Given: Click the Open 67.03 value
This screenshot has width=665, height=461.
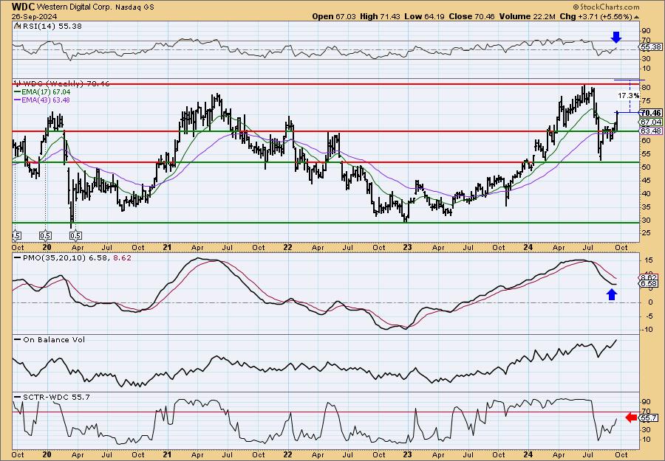Looking at the screenshot, I should (334, 16).
